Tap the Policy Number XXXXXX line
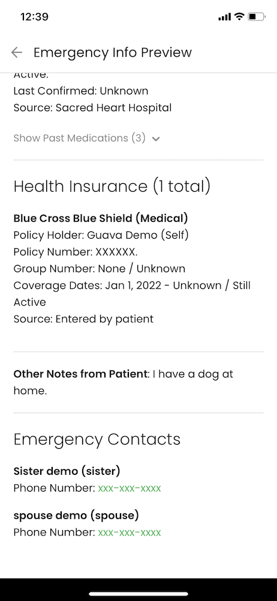 [76, 252]
